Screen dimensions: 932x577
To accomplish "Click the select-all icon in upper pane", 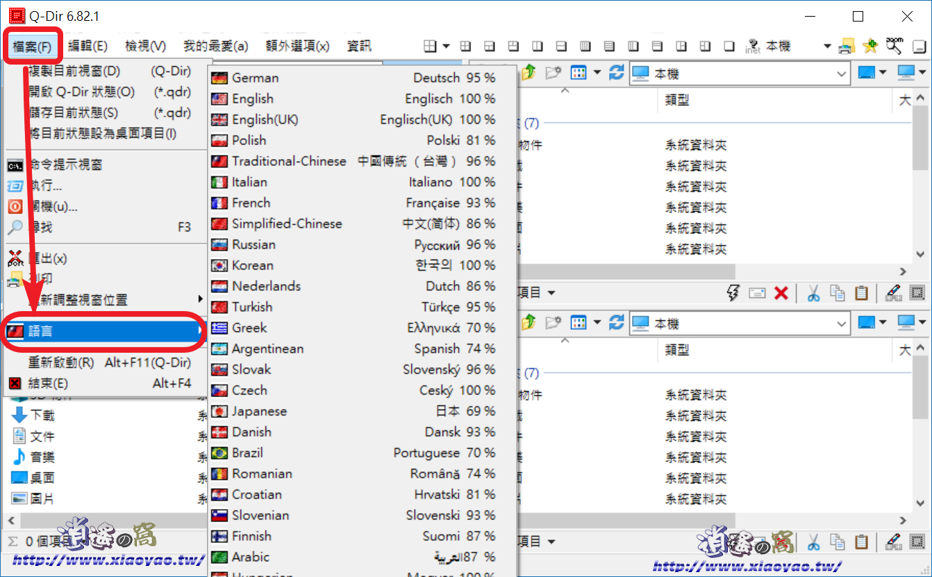I will coord(917,293).
